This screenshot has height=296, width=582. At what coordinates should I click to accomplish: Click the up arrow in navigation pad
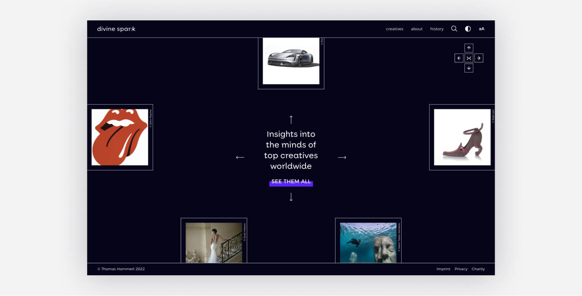[469, 48]
